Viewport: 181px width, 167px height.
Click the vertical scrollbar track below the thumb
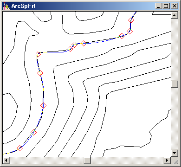(x=175, y=118)
